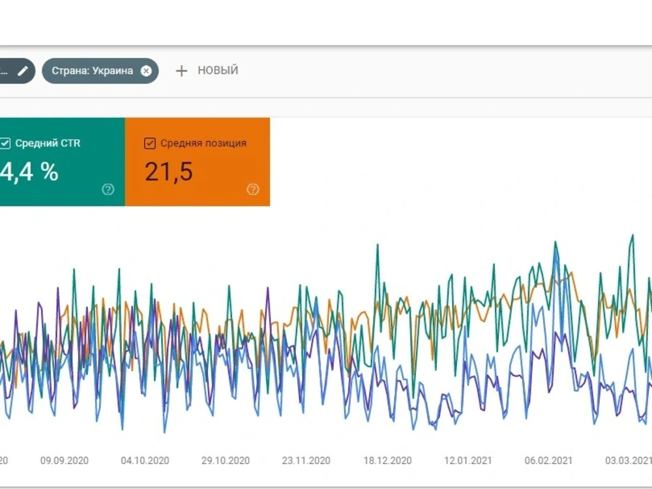Screen dimensions: 652x489
Task: Select the 4,4 % CTR value
Action: pyautogui.click(x=29, y=171)
